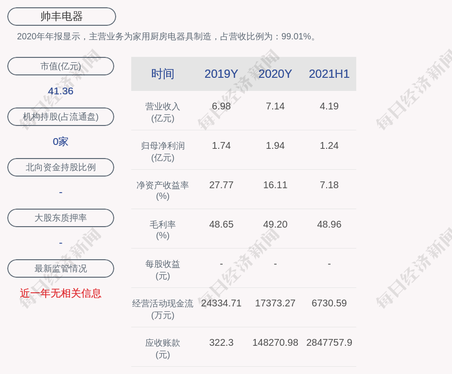This screenshot has height=374, width=452.
Task: Click the cash flow value 17373.27
Action: [275, 303]
